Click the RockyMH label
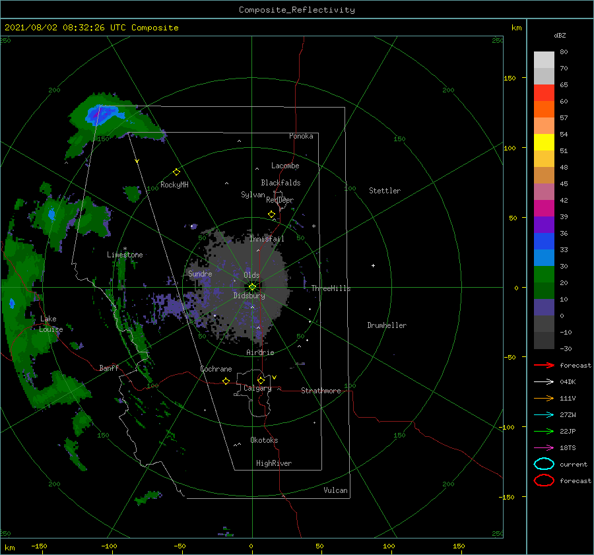Viewport: 594px width, 555px height. (x=174, y=185)
